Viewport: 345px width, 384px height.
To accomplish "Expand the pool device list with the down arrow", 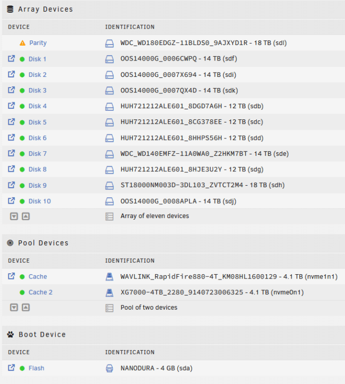I will [14, 307].
